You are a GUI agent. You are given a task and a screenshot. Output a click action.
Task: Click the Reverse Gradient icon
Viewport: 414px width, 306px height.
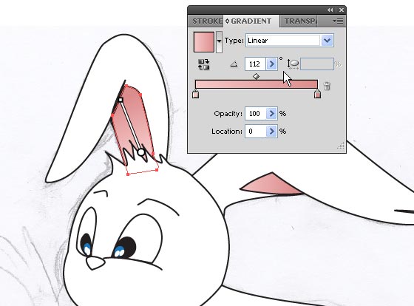(203, 64)
